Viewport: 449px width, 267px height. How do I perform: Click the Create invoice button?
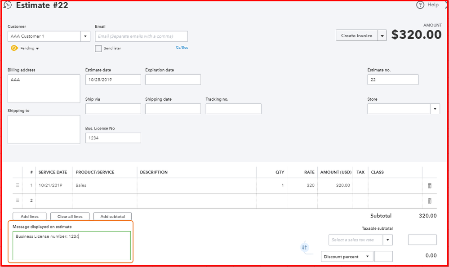click(x=356, y=36)
